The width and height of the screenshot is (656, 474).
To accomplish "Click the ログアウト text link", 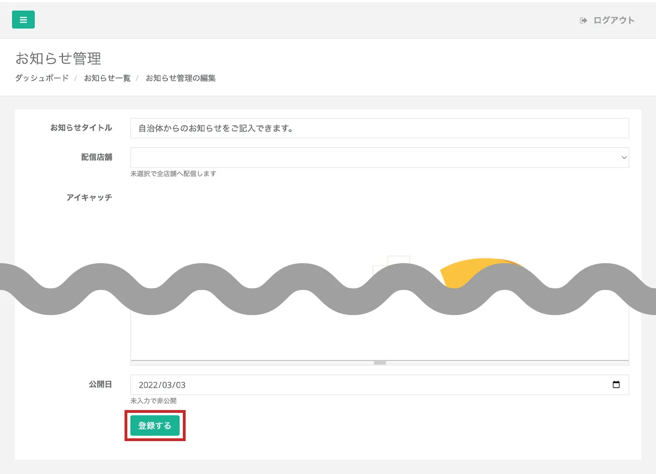I will click(614, 20).
